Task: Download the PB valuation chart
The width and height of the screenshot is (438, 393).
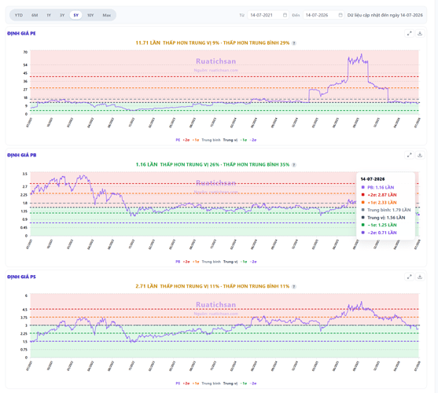Action: click(420, 155)
